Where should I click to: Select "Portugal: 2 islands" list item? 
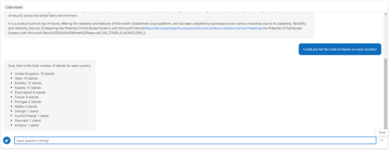(x=28, y=102)
